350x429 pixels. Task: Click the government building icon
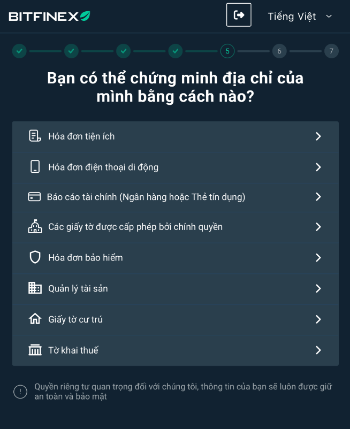point(35,227)
